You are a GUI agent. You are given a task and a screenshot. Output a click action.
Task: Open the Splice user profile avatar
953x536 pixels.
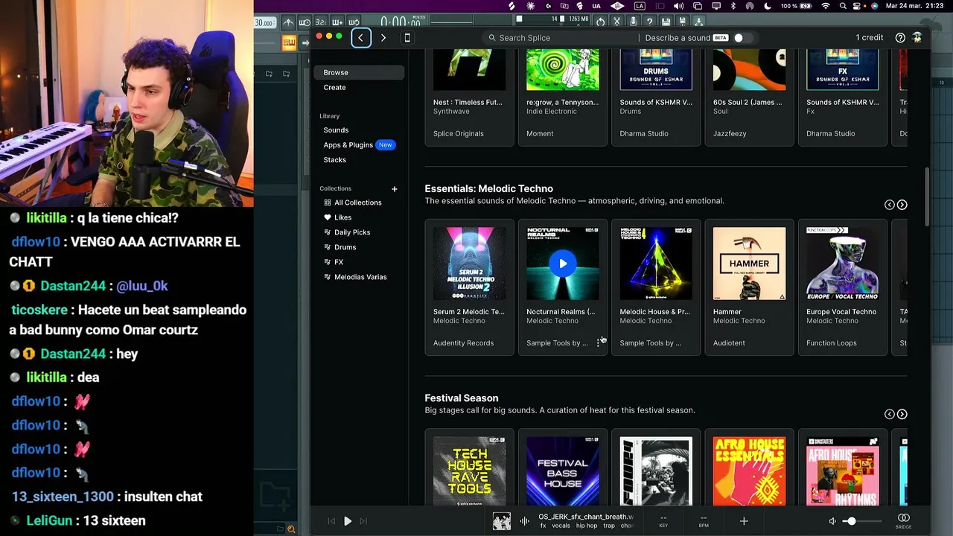(917, 37)
